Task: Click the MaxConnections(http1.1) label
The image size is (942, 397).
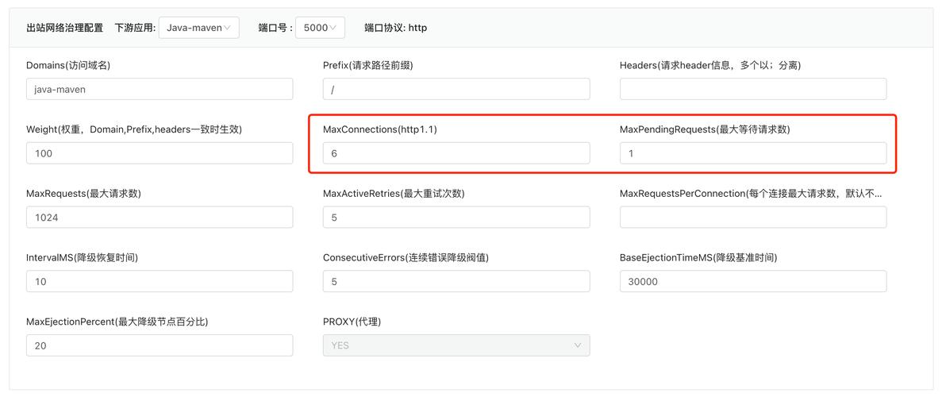Action: coord(379,129)
